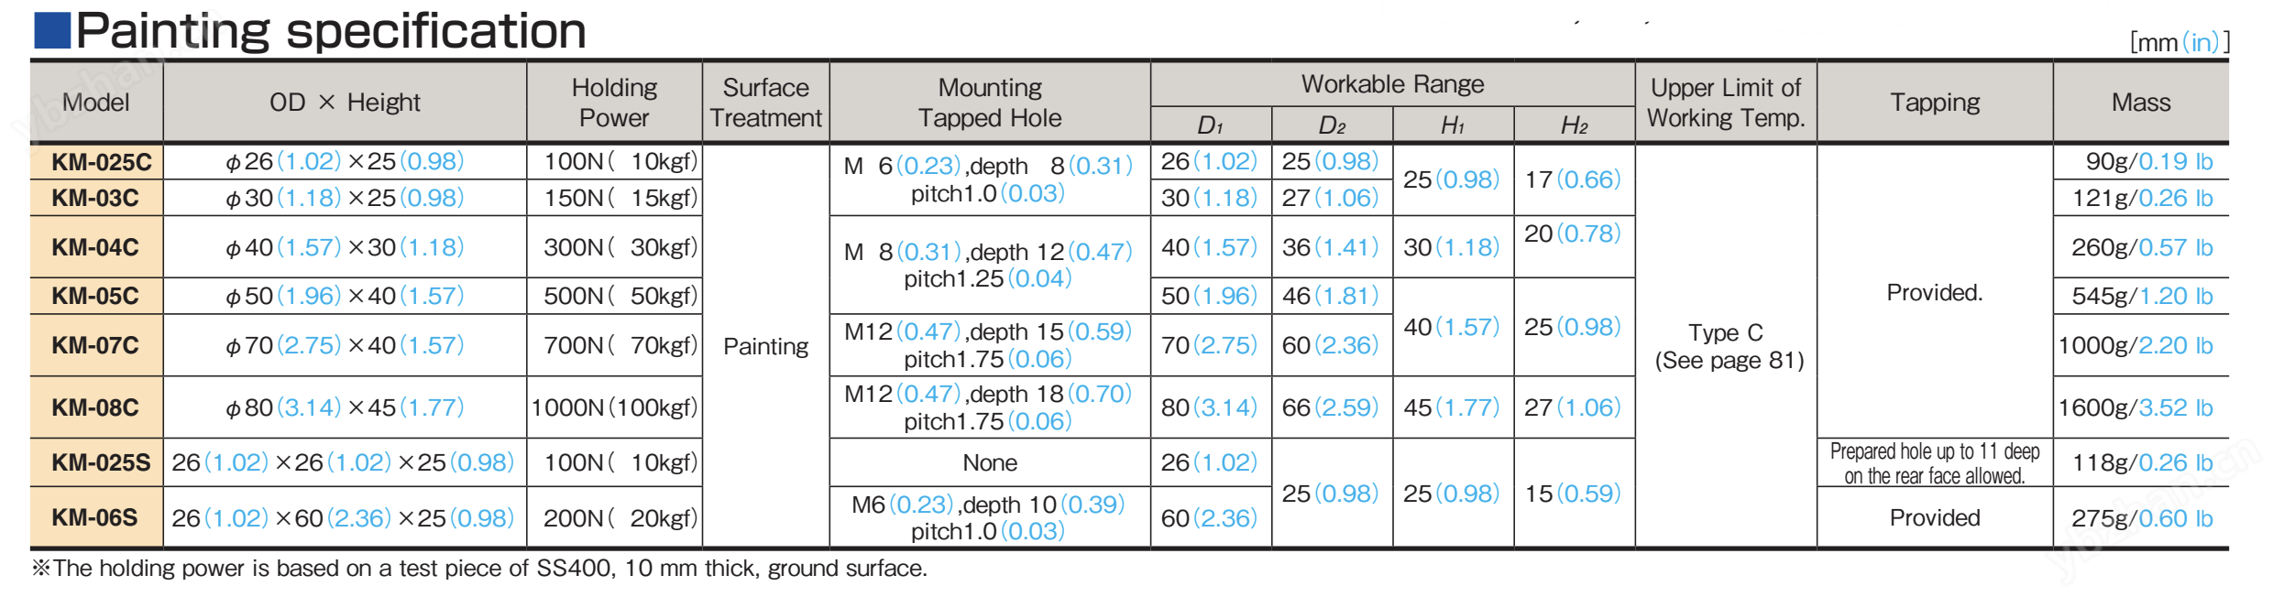This screenshot has height=597, width=2273.
Task: Select the Upper Limit of Working Temp. header
Action: (1726, 103)
